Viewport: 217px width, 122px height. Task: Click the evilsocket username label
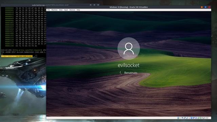pyautogui.click(x=129, y=65)
